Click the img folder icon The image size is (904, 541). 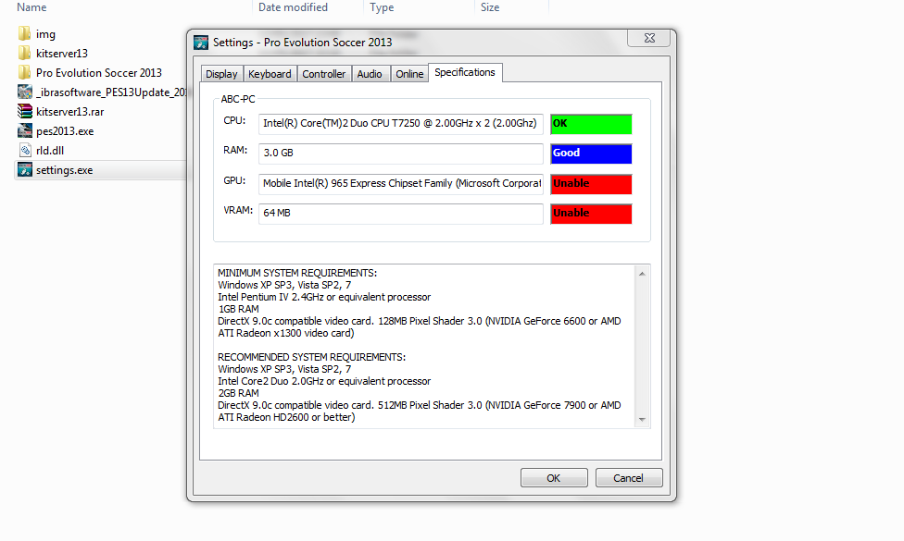(x=24, y=34)
